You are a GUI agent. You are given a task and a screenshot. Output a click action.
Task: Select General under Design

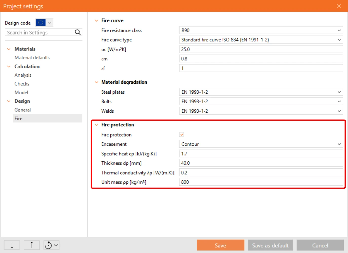23,110
